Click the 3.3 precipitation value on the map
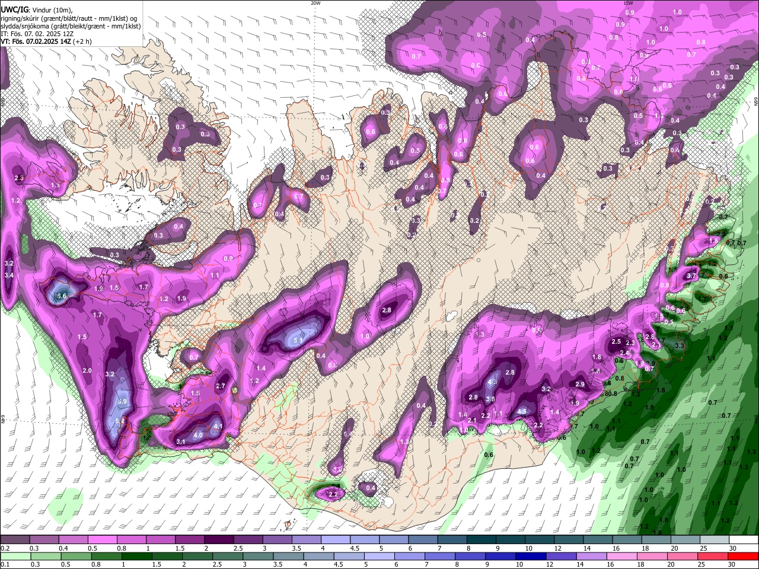This screenshot has width=759, height=569. tap(680, 346)
